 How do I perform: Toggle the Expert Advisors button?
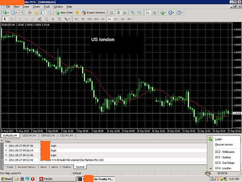pos(94,12)
